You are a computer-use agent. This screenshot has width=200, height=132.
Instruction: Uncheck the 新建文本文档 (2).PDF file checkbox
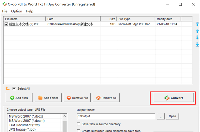6,24
